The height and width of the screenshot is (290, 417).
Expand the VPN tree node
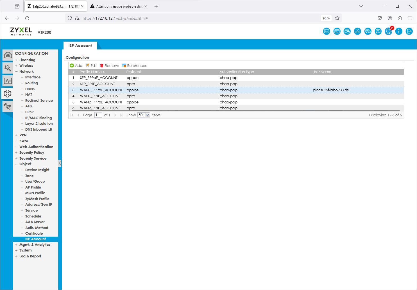pyautogui.click(x=16, y=135)
